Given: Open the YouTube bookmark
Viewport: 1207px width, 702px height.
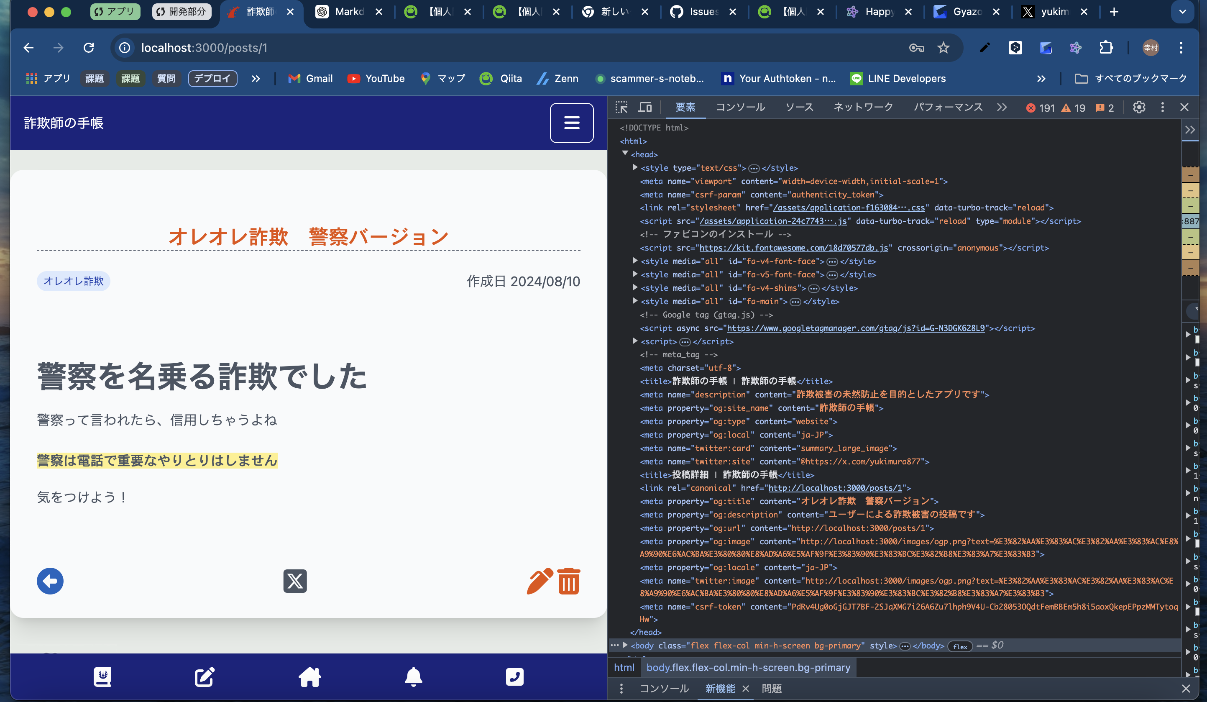Looking at the screenshot, I should tap(376, 79).
